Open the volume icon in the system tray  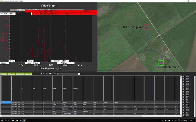point(176,120)
